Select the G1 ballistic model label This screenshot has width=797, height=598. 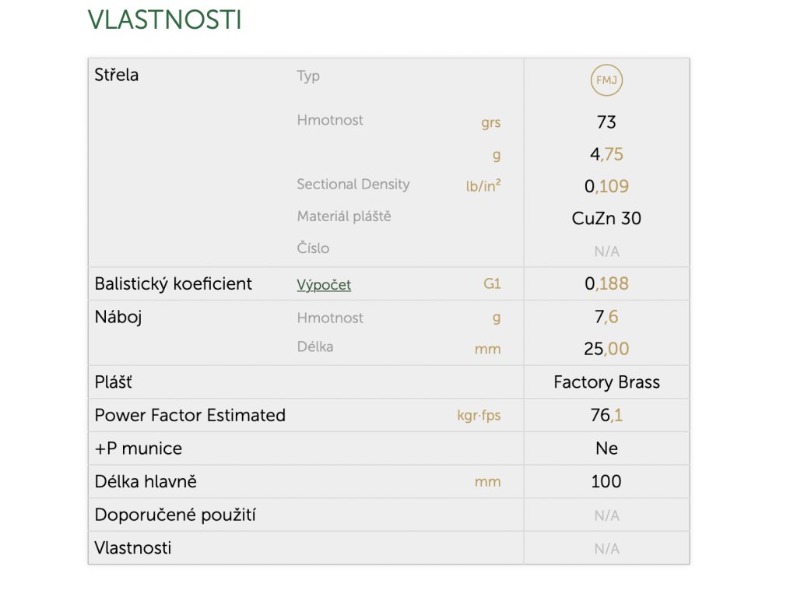tap(492, 283)
